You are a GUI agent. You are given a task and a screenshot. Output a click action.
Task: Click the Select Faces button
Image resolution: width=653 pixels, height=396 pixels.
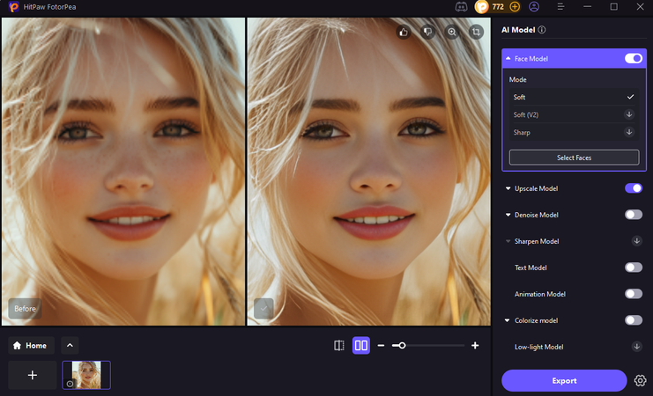click(x=574, y=158)
